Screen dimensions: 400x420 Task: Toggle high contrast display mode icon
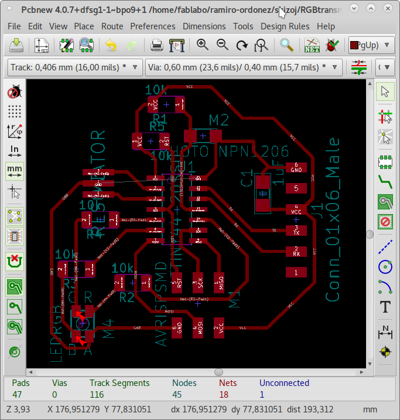click(x=15, y=352)
